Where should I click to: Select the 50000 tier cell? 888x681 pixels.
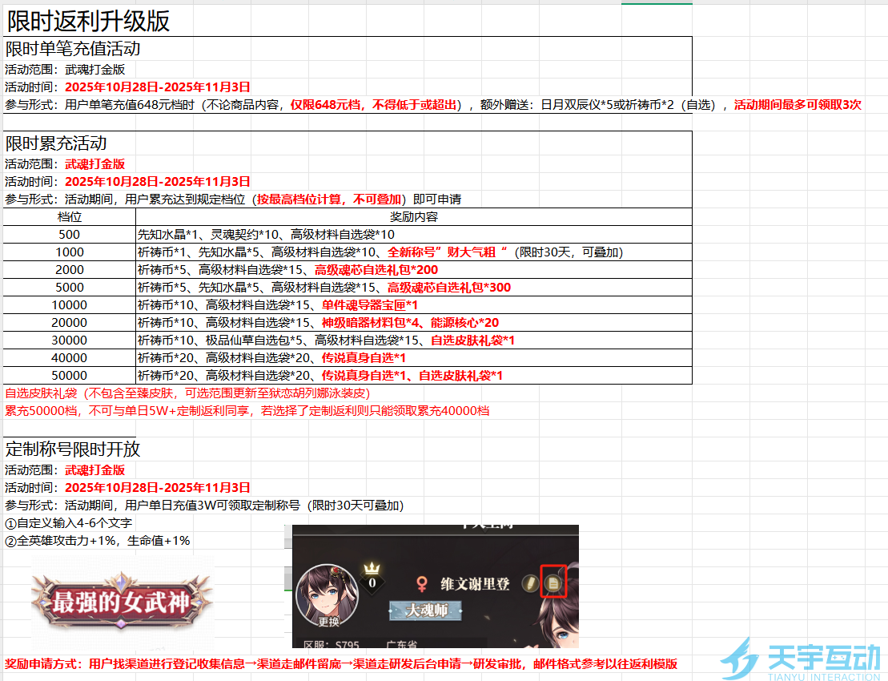tap(70, 376)
